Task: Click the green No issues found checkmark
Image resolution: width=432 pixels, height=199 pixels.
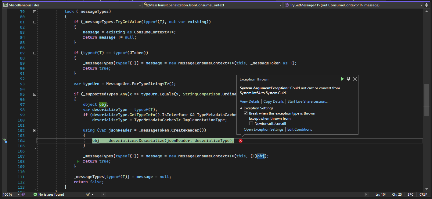Action: click(x=35, y=194)
